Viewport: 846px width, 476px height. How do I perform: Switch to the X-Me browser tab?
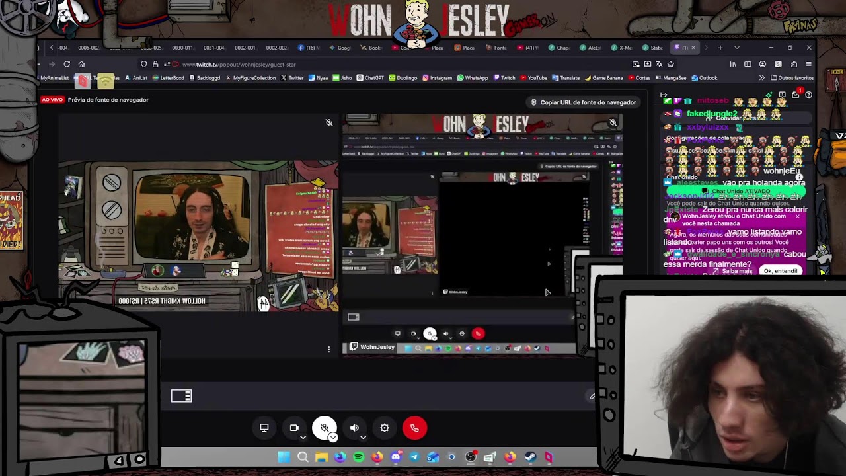tap(621, 48)
